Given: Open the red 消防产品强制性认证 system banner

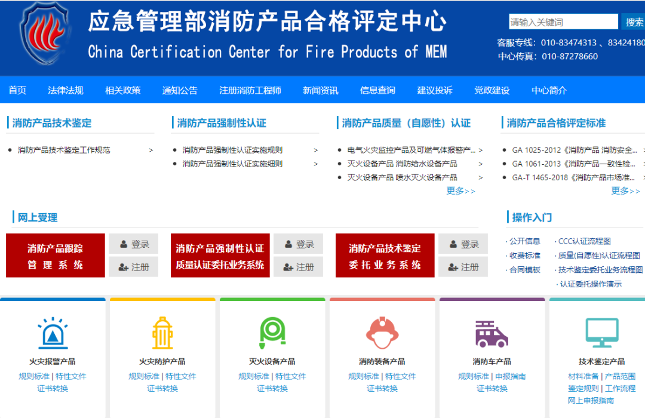Looking at the screenshot, I should 220,256.
